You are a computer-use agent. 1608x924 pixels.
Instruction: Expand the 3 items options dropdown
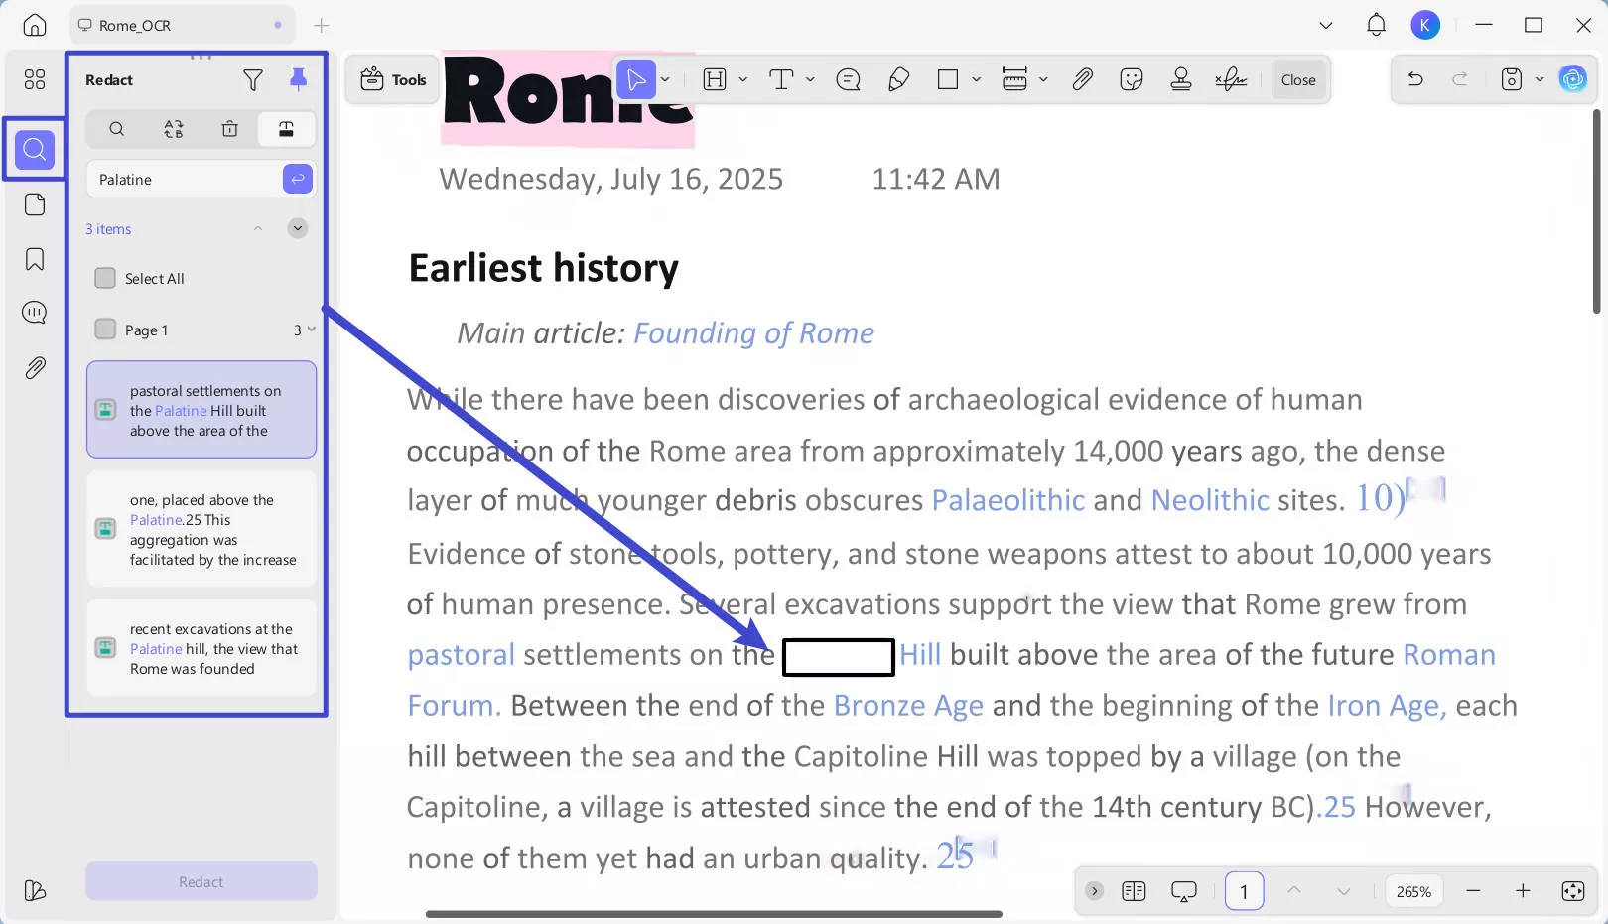click(297, 228)
